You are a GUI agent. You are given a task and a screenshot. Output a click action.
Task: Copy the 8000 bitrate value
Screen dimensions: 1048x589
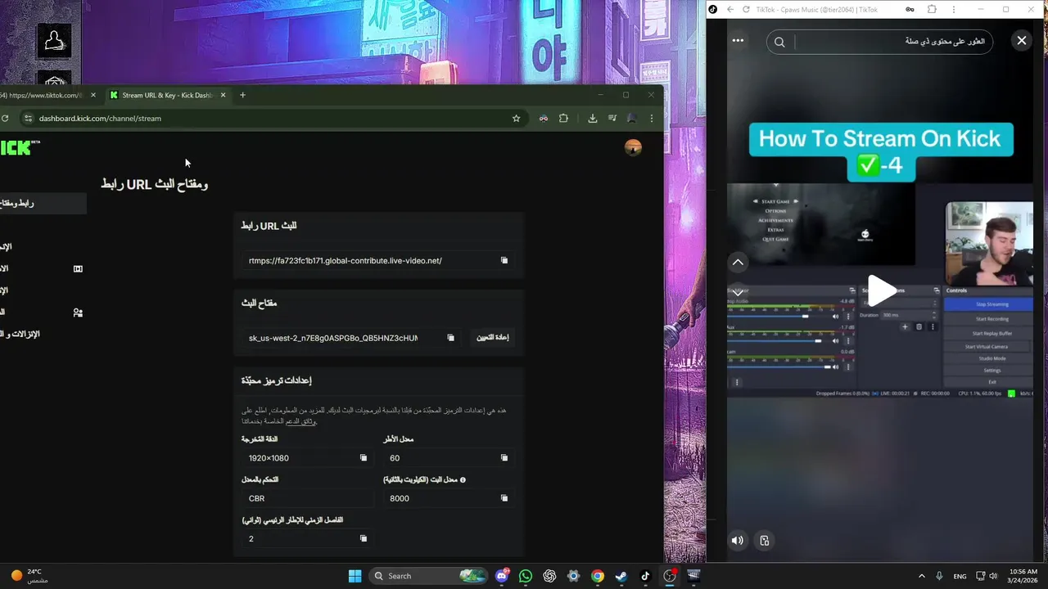point(504,497)
